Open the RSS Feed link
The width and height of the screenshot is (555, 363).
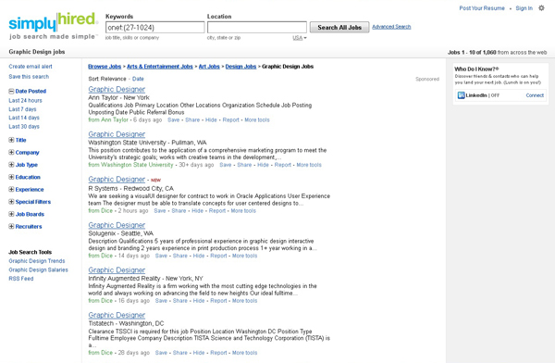click(x=21, y=279)
